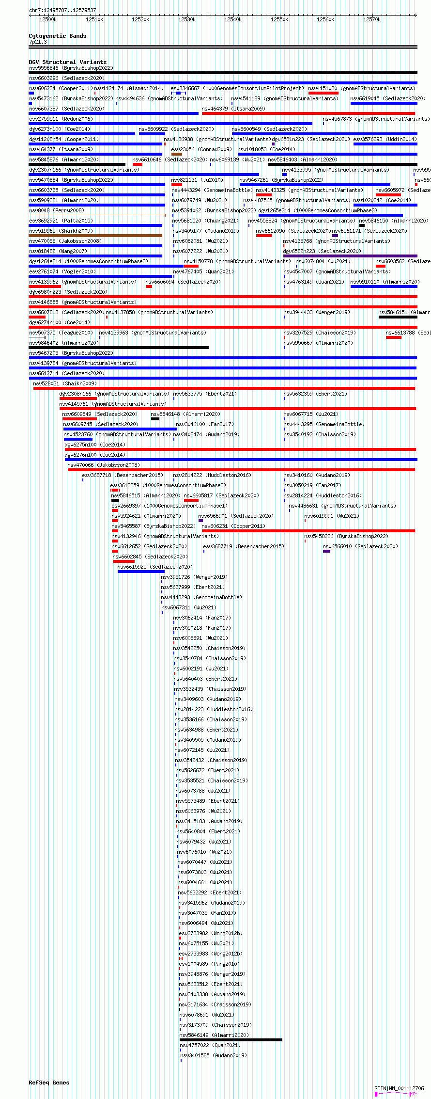Click the purple bar under dgv6582n223
Image resolution: width=431 pixels, height=1099 pixels.
[350, 256]
